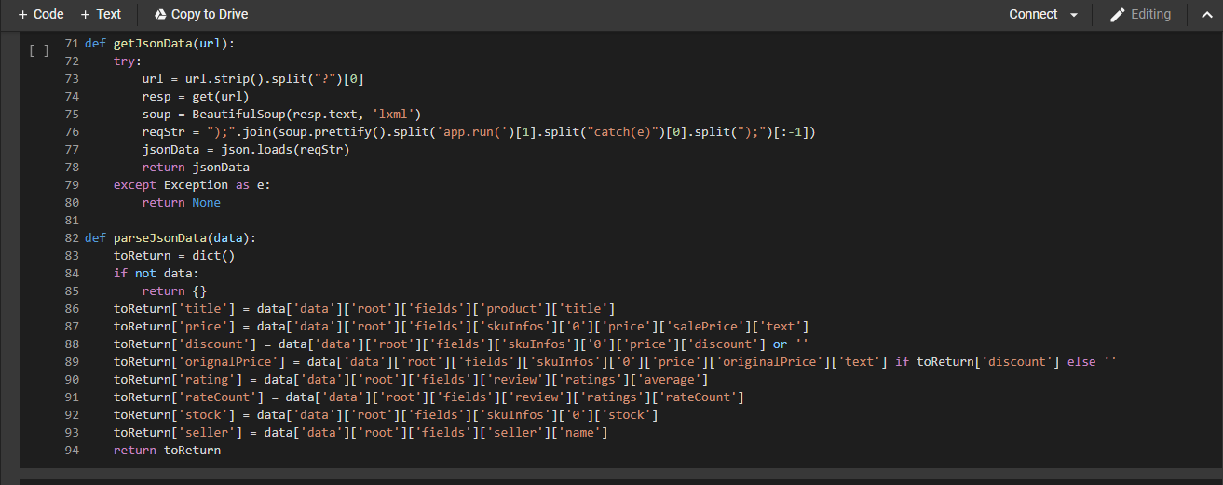The image size is (1223, 485).
Task: Click the toReturn['seller'] assignment line
Action: coord(360,433)
